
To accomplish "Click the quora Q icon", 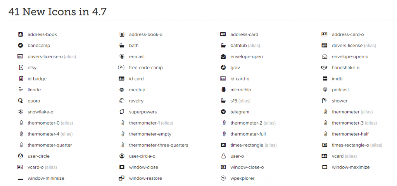I will click(21, 101).
